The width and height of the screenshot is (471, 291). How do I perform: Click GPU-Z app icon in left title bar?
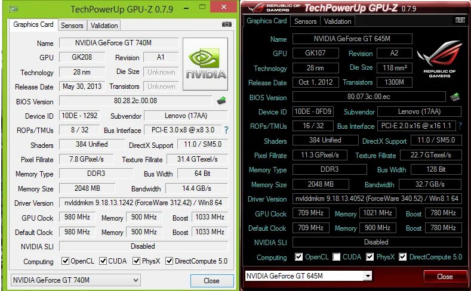(13, 9)
